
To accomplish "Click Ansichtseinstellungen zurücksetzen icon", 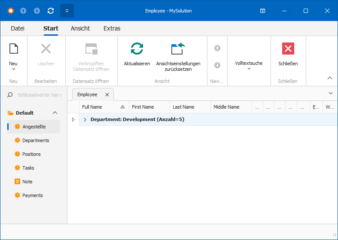I will [178, 49].
